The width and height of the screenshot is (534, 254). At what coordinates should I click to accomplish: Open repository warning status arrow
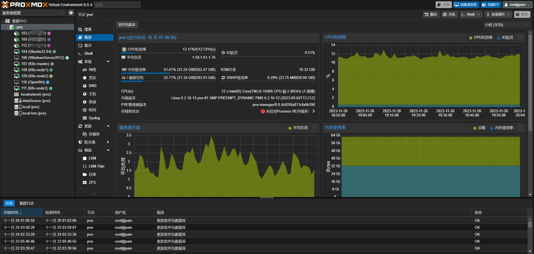coord(314,111)
